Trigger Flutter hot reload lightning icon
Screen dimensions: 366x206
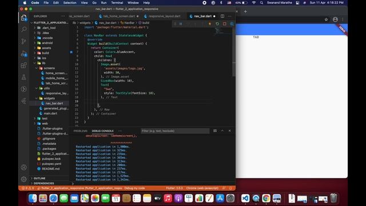[x=210, y=24]
